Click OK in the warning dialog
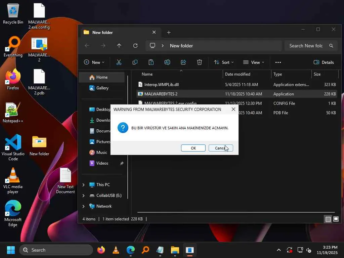344x258 pixels. 193,148
